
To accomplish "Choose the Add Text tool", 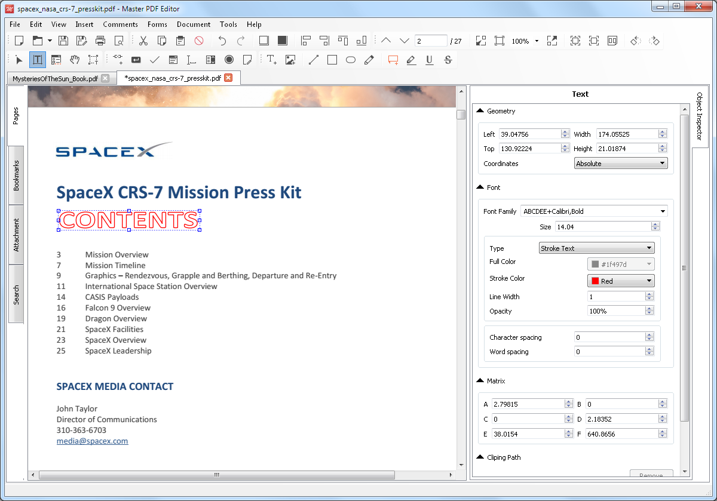I will [272, 60].
